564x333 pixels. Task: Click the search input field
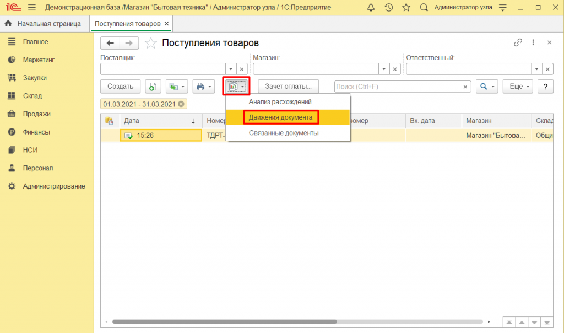[397, 87]
